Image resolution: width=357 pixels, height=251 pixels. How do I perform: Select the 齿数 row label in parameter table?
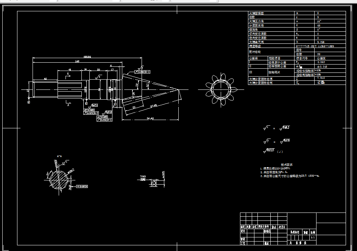pos(252,17)
